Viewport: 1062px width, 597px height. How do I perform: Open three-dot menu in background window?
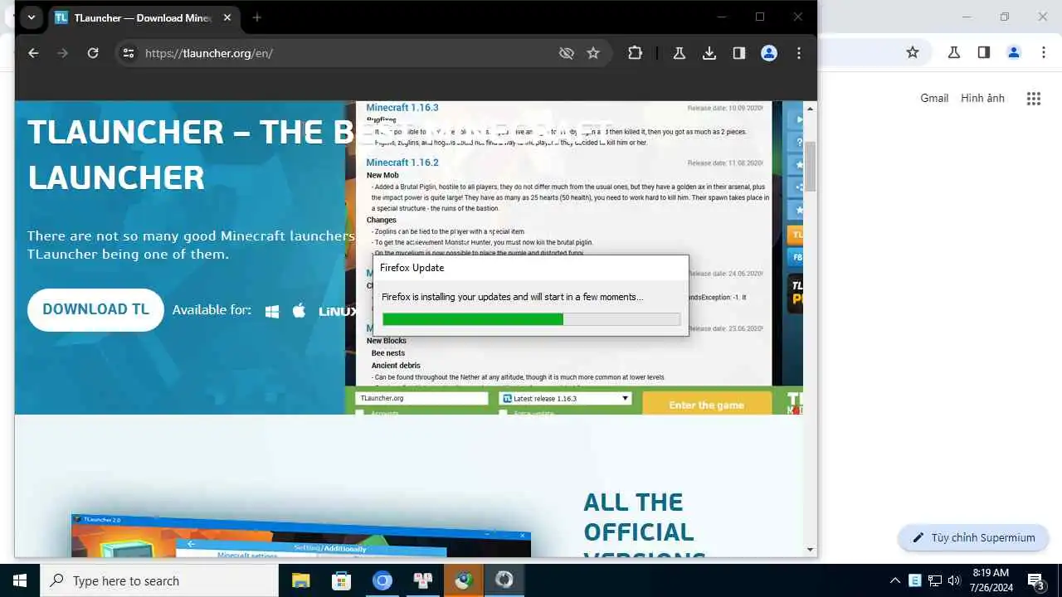coord(1044,52)
